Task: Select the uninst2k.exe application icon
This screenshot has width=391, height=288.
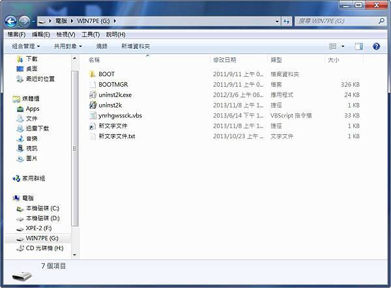Action: 93,94
